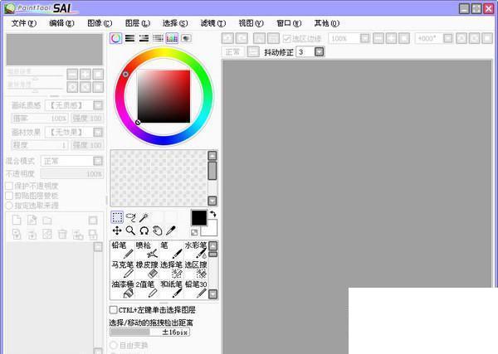
Task: Select the rotate view tool
Action: 144,230
